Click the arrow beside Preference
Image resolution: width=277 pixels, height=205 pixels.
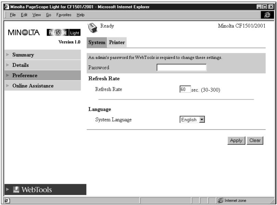pos(8,75)
